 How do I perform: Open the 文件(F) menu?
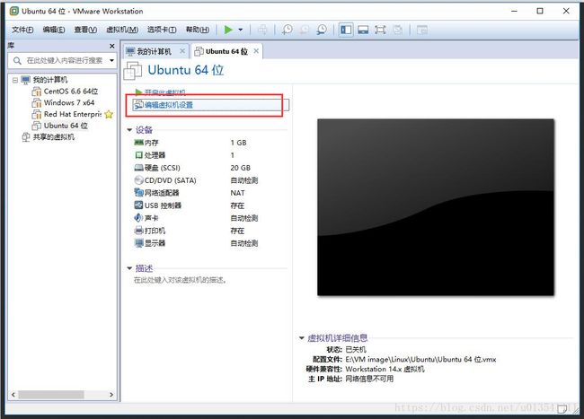(x=22, y=30)
